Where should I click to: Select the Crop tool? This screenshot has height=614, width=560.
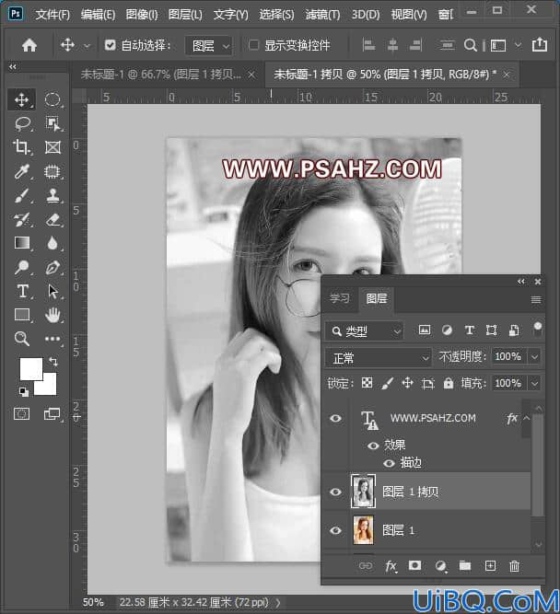click(x=21, y=147)
